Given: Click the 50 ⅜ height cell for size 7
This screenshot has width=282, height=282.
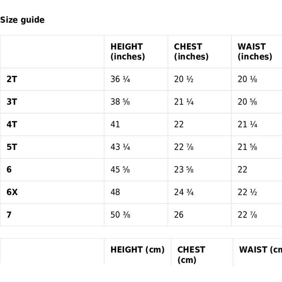Looking at the screenshot, I should 120,215.
